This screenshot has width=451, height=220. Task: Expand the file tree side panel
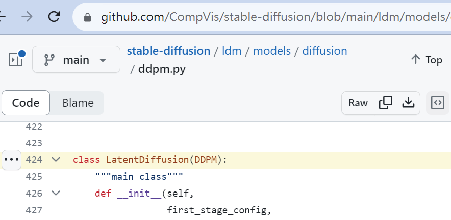point(16,60)
